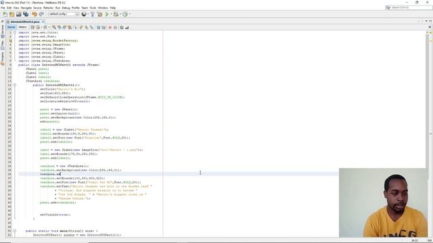Open dropdown arrow next to Run button
This screenshot has height=243, width=433.
click(x=111, y=14)
